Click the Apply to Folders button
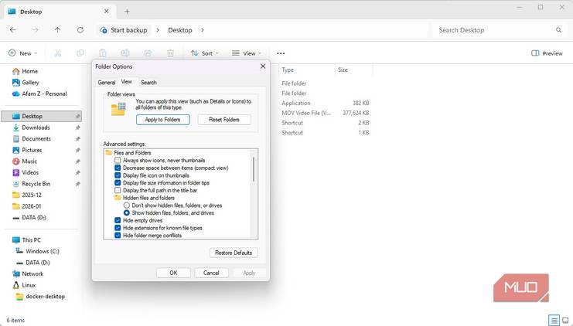The height and width of the screenshot is (326, 573). click(162, 120)
